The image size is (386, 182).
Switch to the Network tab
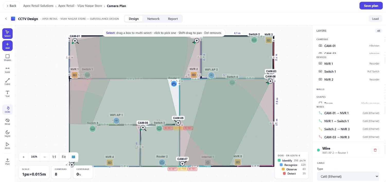pyautogui.click(x=153, y=19)
